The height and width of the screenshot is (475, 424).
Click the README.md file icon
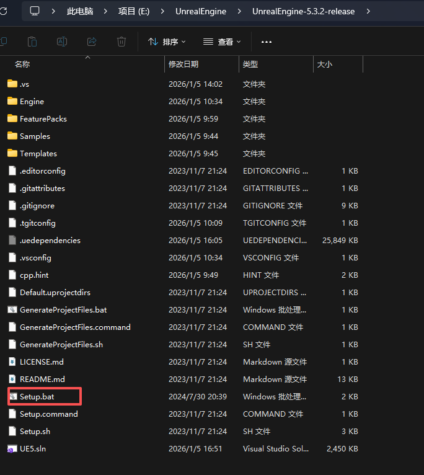click(x=12, y=379)
